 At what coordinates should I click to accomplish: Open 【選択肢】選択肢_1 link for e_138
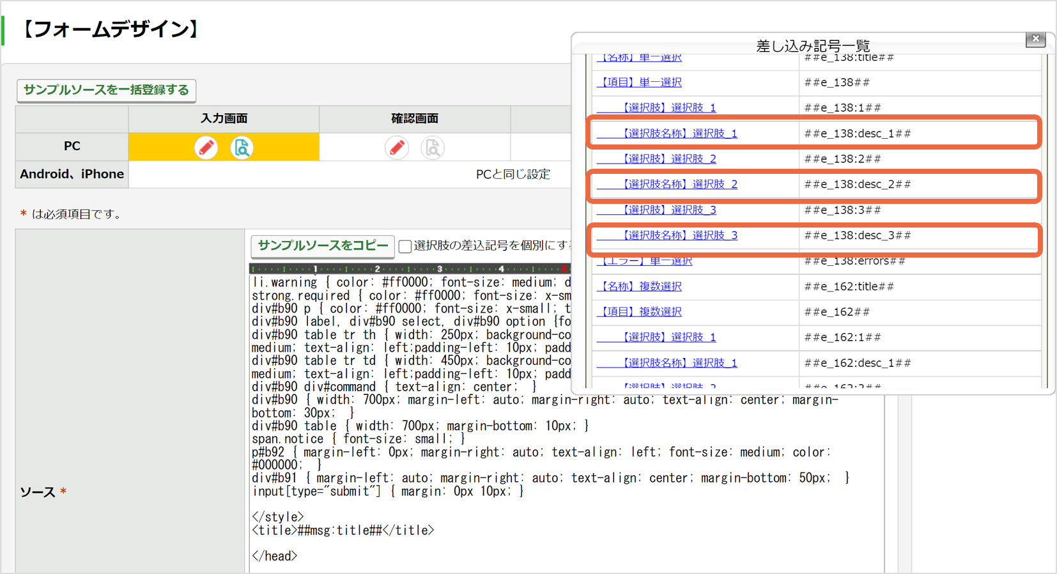pyautogui.click(x=656, y=107)
